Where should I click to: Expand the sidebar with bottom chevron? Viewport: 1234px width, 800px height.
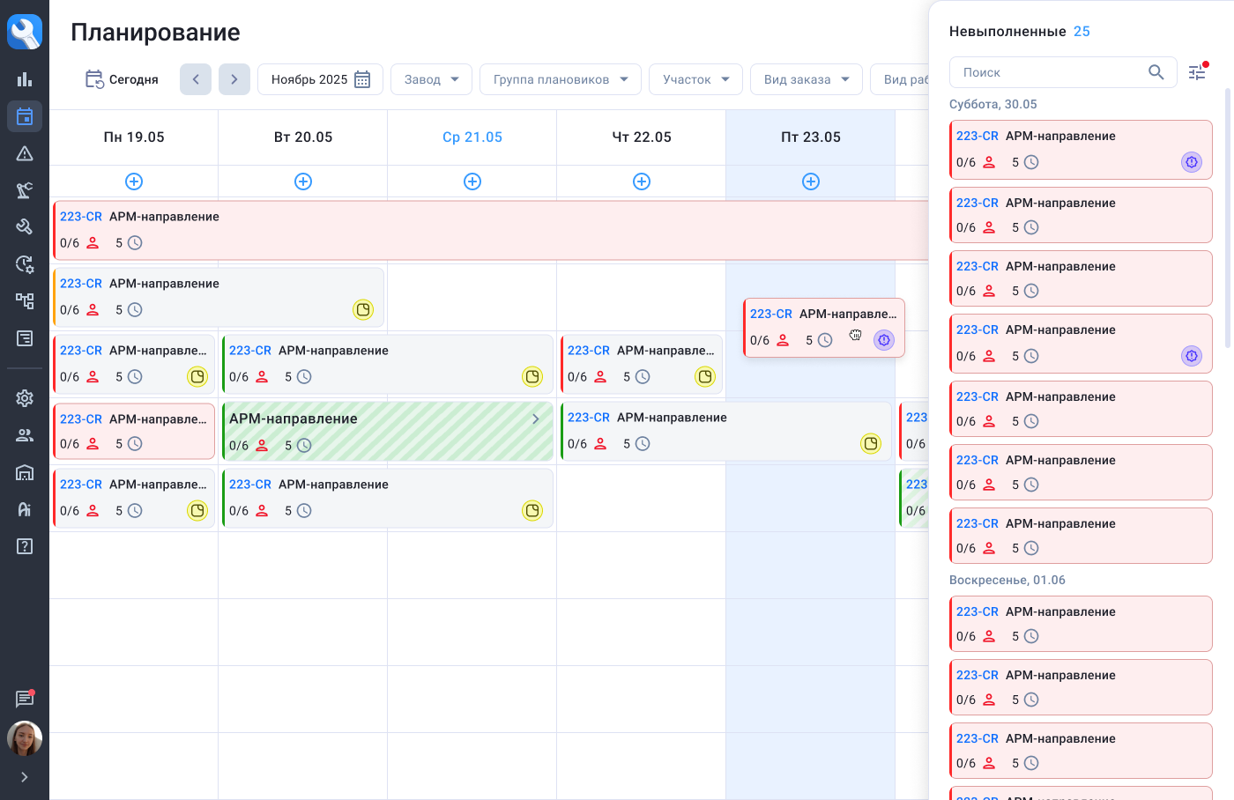[x=25, y=777]
